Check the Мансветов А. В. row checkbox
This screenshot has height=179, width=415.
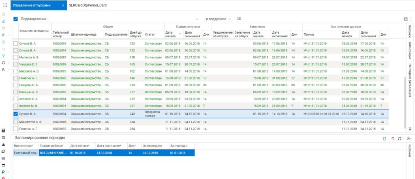(x=16, y=122)
